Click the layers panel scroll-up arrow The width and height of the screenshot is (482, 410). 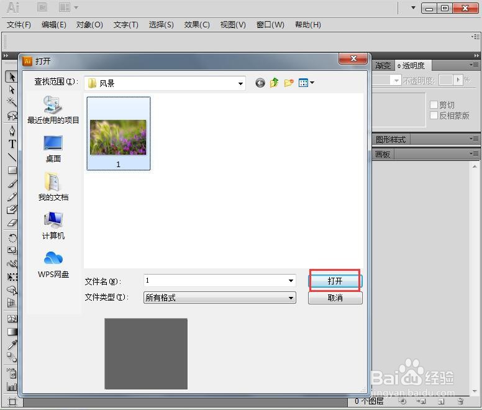pos(475,166)
